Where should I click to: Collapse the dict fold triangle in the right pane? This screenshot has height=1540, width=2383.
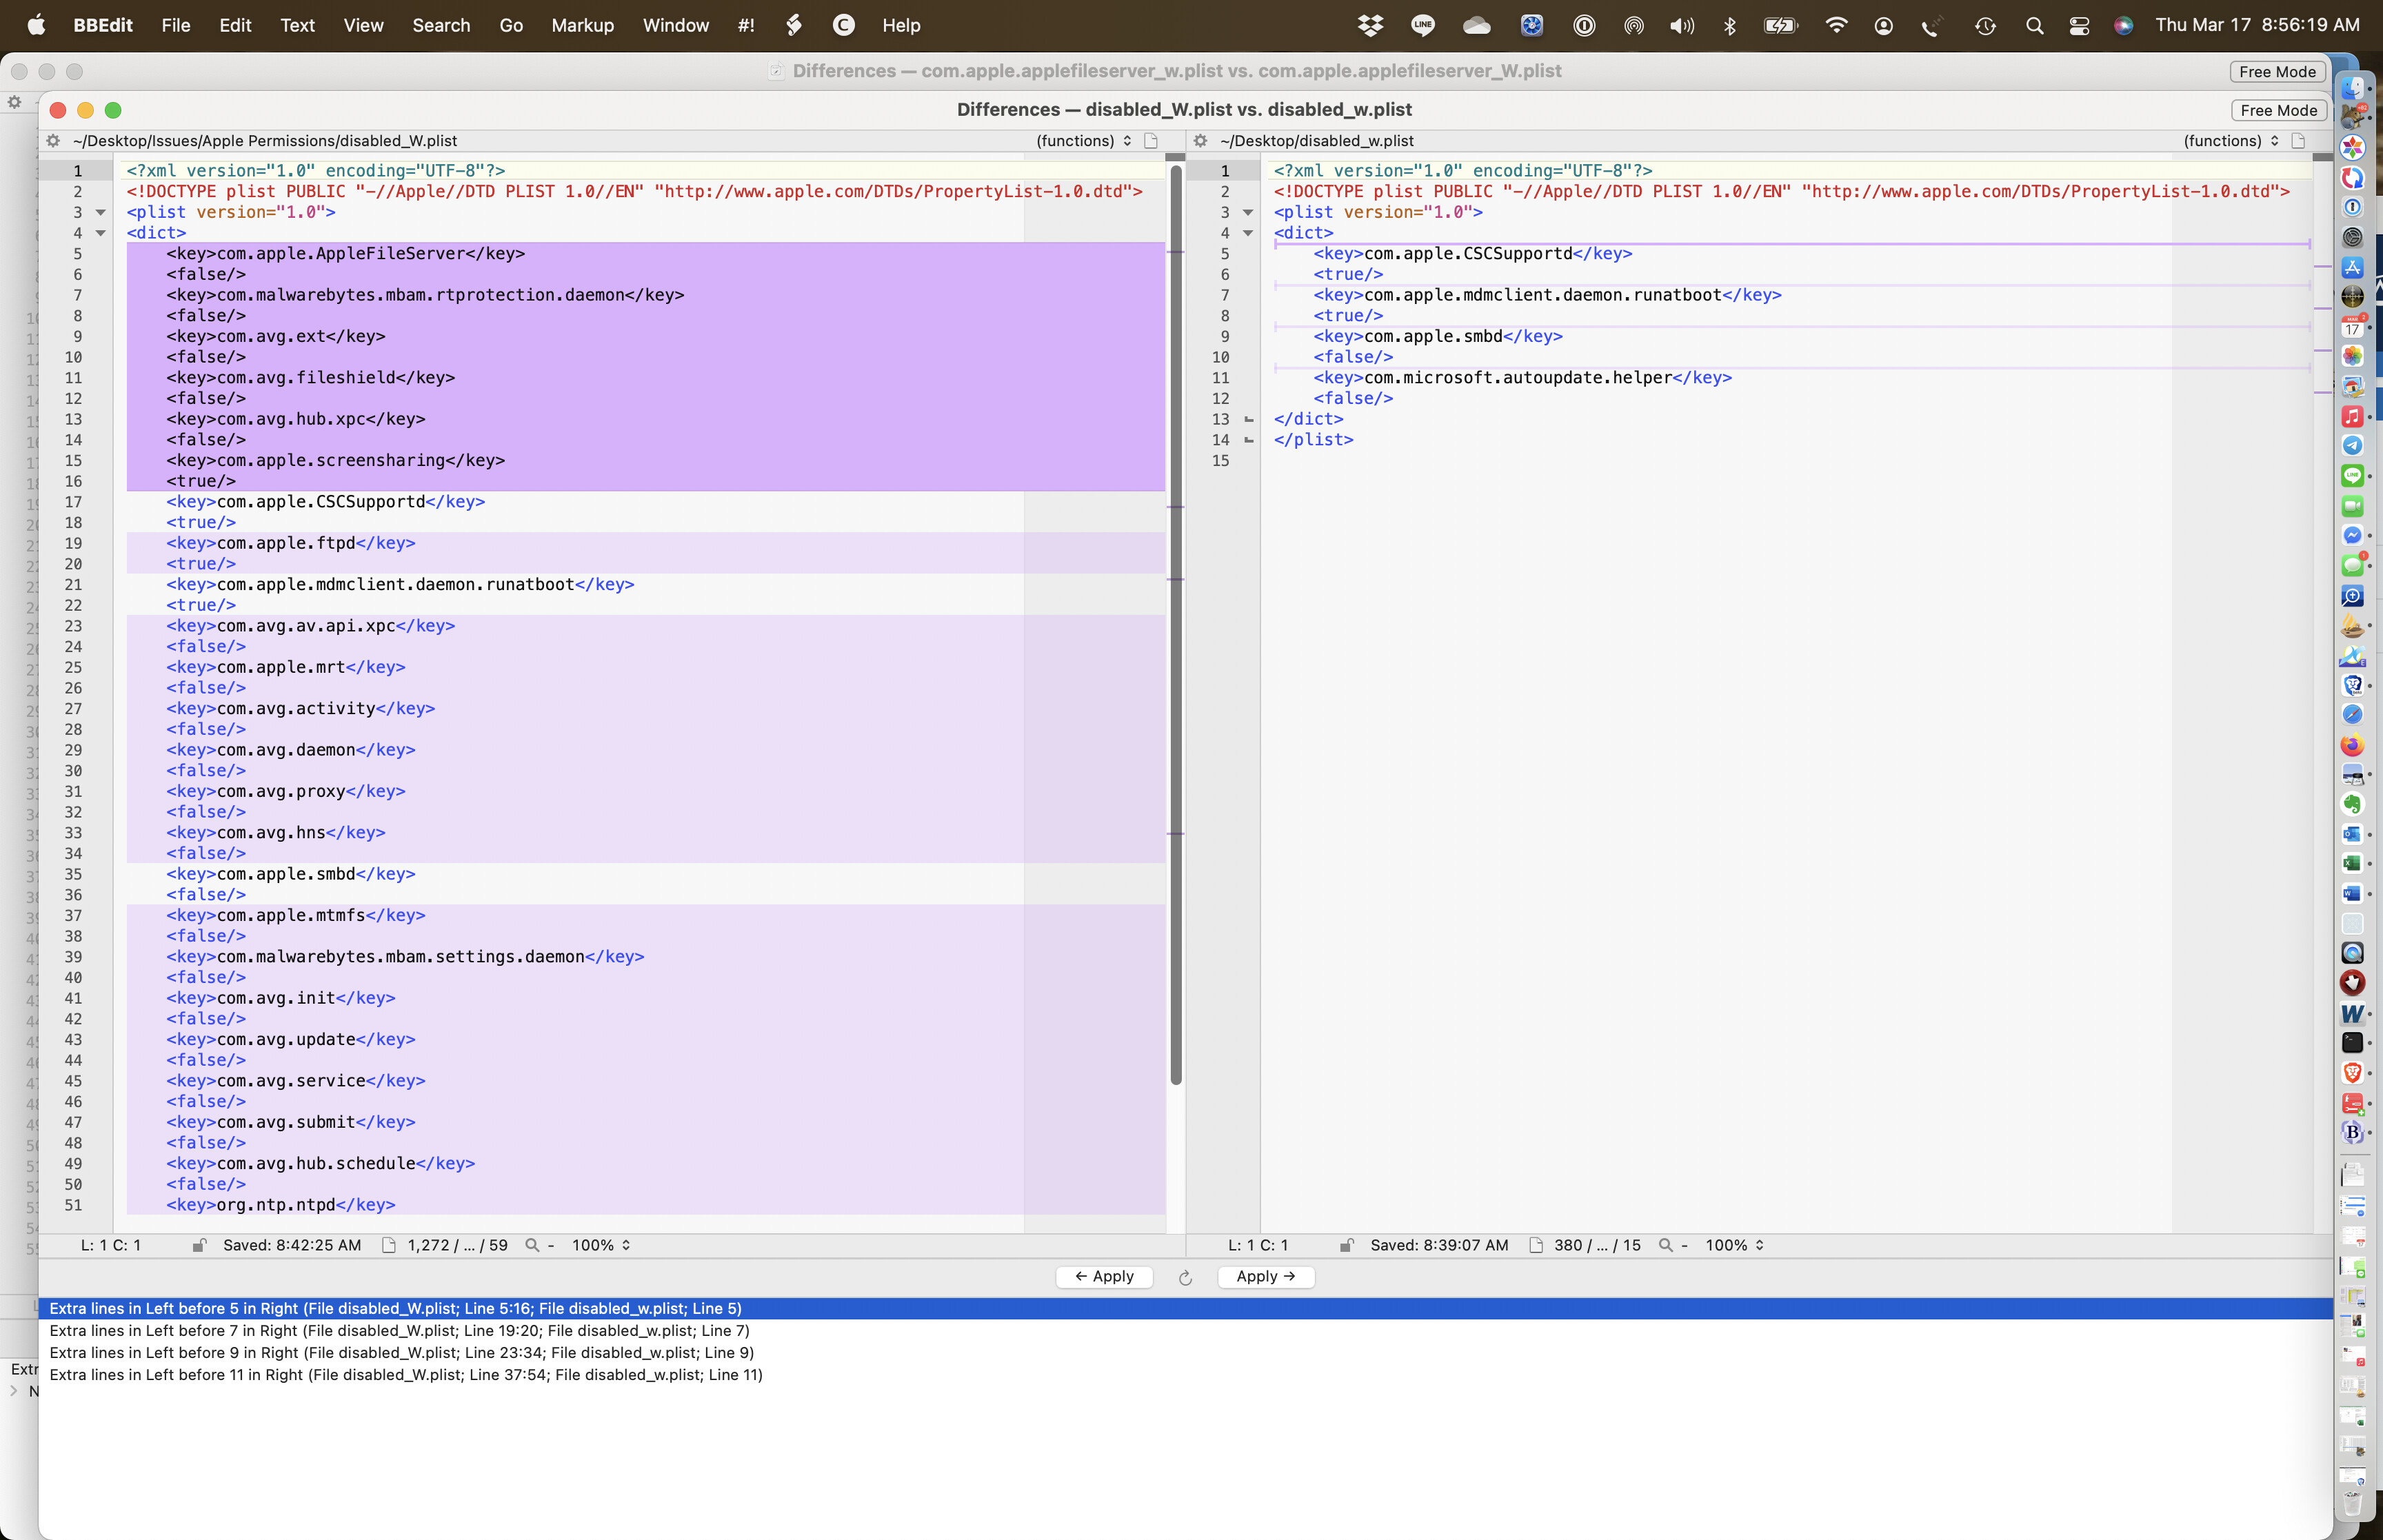(x=1247, y=233)
